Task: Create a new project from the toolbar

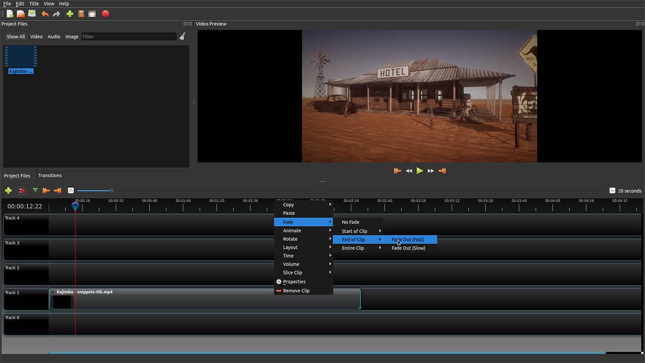Action: point(10,14)
